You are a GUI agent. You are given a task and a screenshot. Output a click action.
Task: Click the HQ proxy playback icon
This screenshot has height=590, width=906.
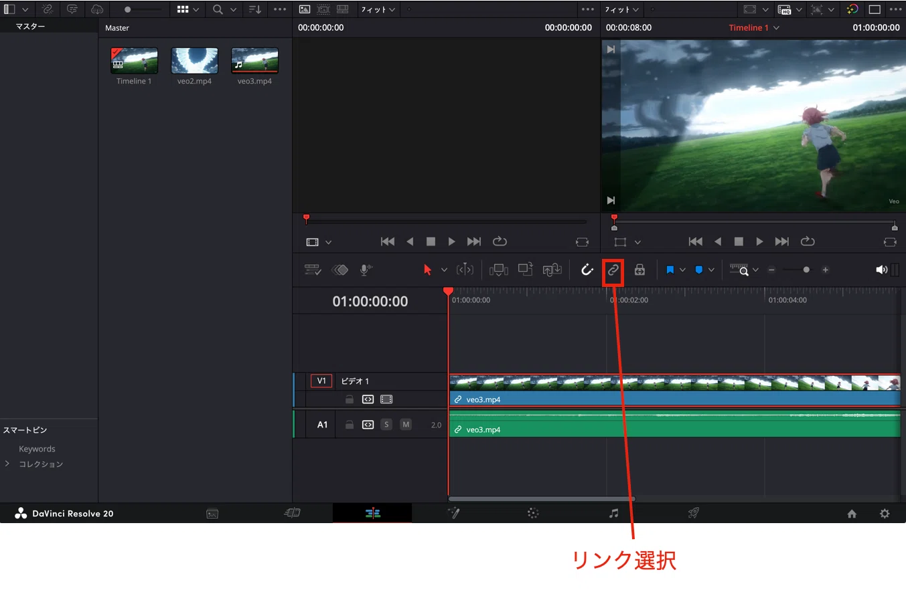point(784,9)
